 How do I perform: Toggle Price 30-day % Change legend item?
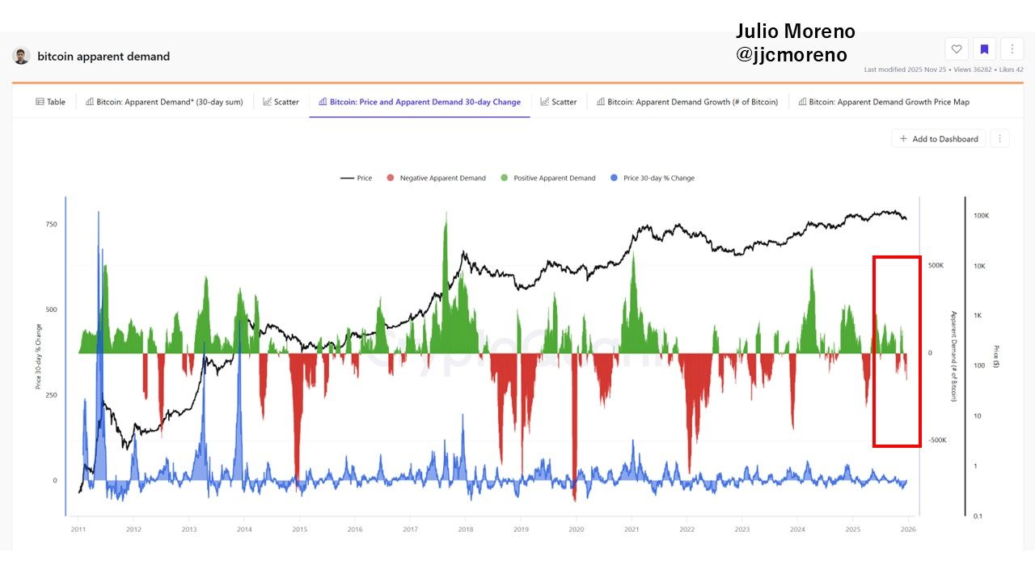pyautogui.click(x=652, y=178)
